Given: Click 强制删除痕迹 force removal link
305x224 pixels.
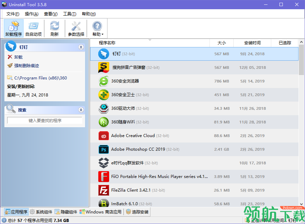Looking at the screenshot, I should [27, 65].
